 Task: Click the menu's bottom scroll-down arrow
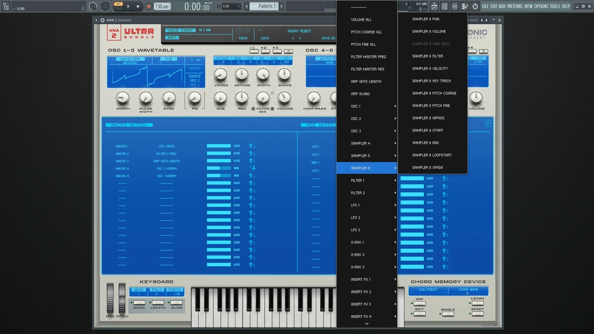[x=367, y=324]
